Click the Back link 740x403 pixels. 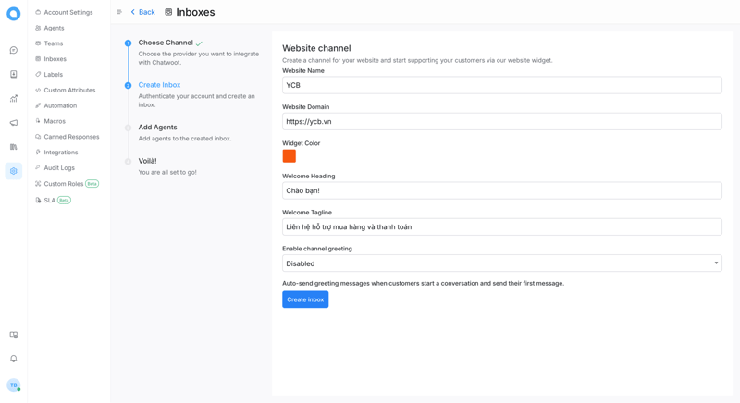(x=143, y=12)
